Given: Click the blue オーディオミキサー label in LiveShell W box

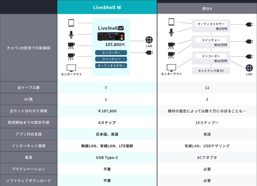Looking at the screenshot, I should click(x=111, y=66).
